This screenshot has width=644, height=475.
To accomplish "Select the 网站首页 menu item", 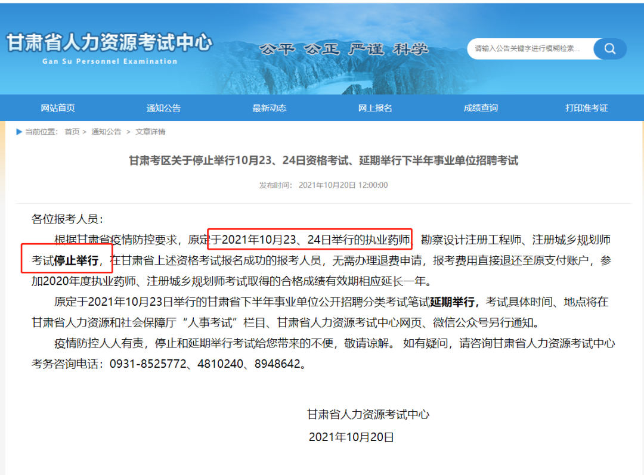I will point(57,108).
